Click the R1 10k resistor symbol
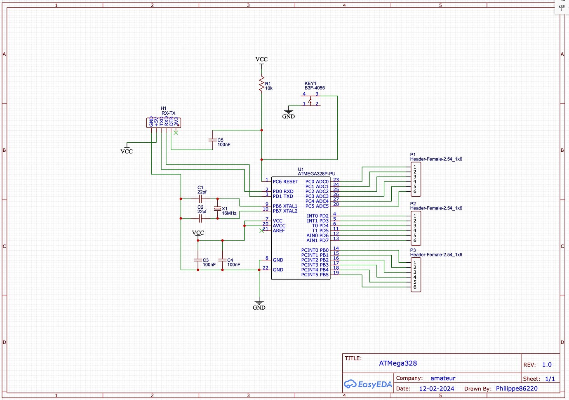This screenshot has width=569, height=400. (x=262, y=84)
